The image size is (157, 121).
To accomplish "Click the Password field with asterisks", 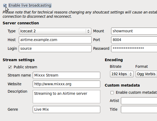I will 134,49.
